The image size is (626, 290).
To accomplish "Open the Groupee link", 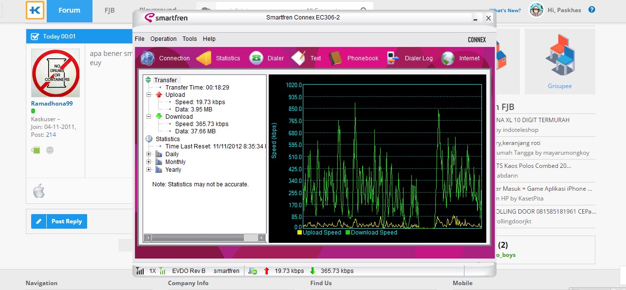I will point(560,86).
